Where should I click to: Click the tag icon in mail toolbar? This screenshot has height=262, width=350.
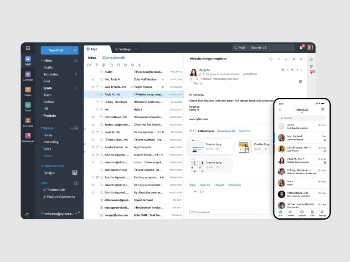pos(118,65)
